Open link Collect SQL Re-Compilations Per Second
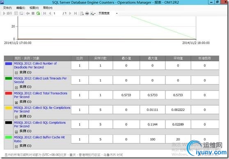 pos(42,109)
